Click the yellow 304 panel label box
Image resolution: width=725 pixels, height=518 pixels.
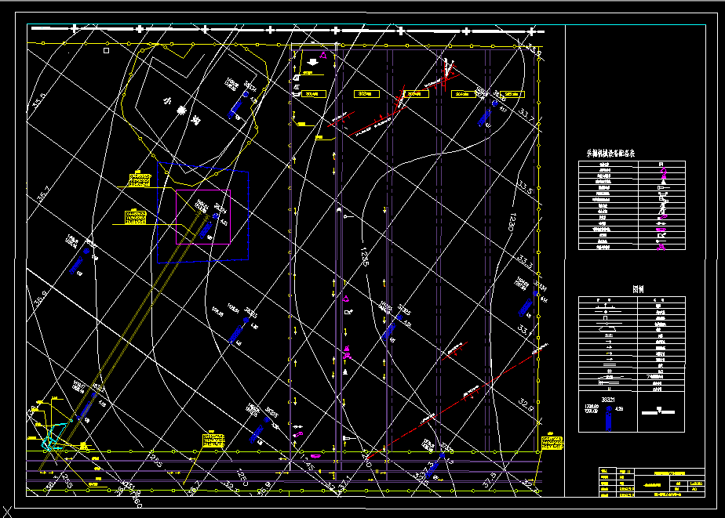(464, 94)
